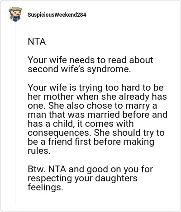Click the line "man that was married before and"
Viewport: 181px width, 212px height.
click(98, 115)
